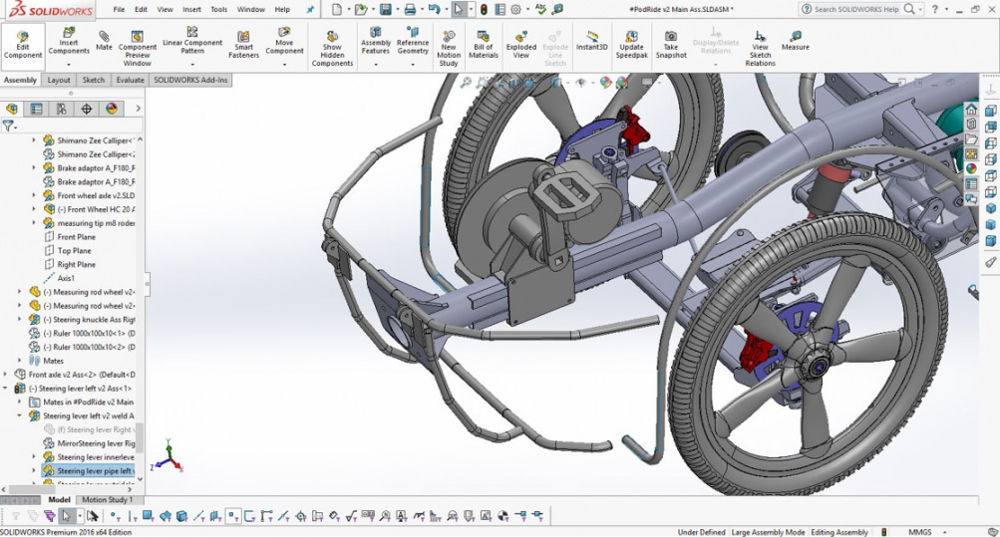Expand the Insert Components dropdown arrow
This screenshot has width=1000, height=537.
pos(69,64)
